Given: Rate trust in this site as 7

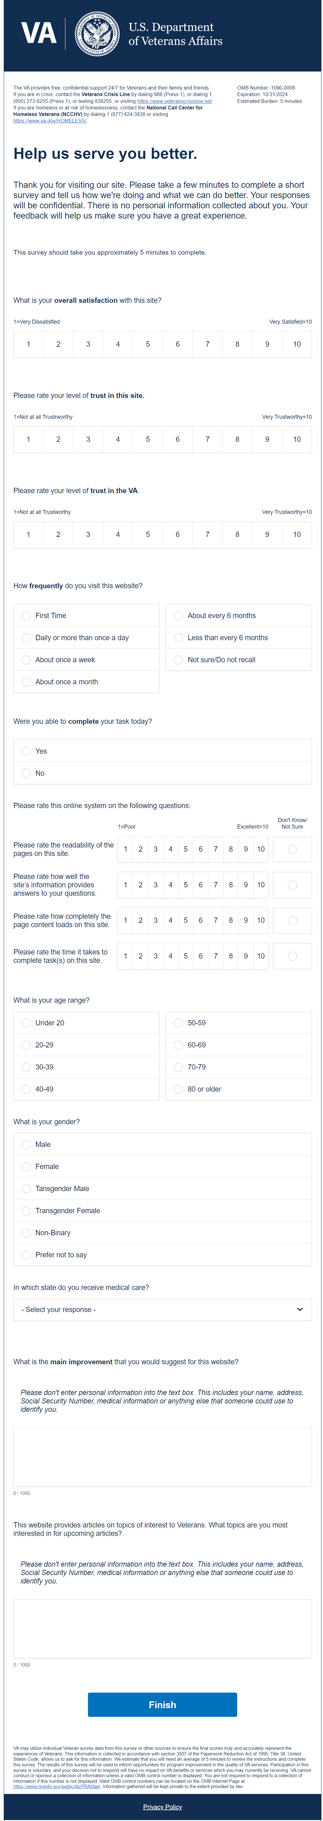Looking at the screenshot, I should click(x=207, y=439).
